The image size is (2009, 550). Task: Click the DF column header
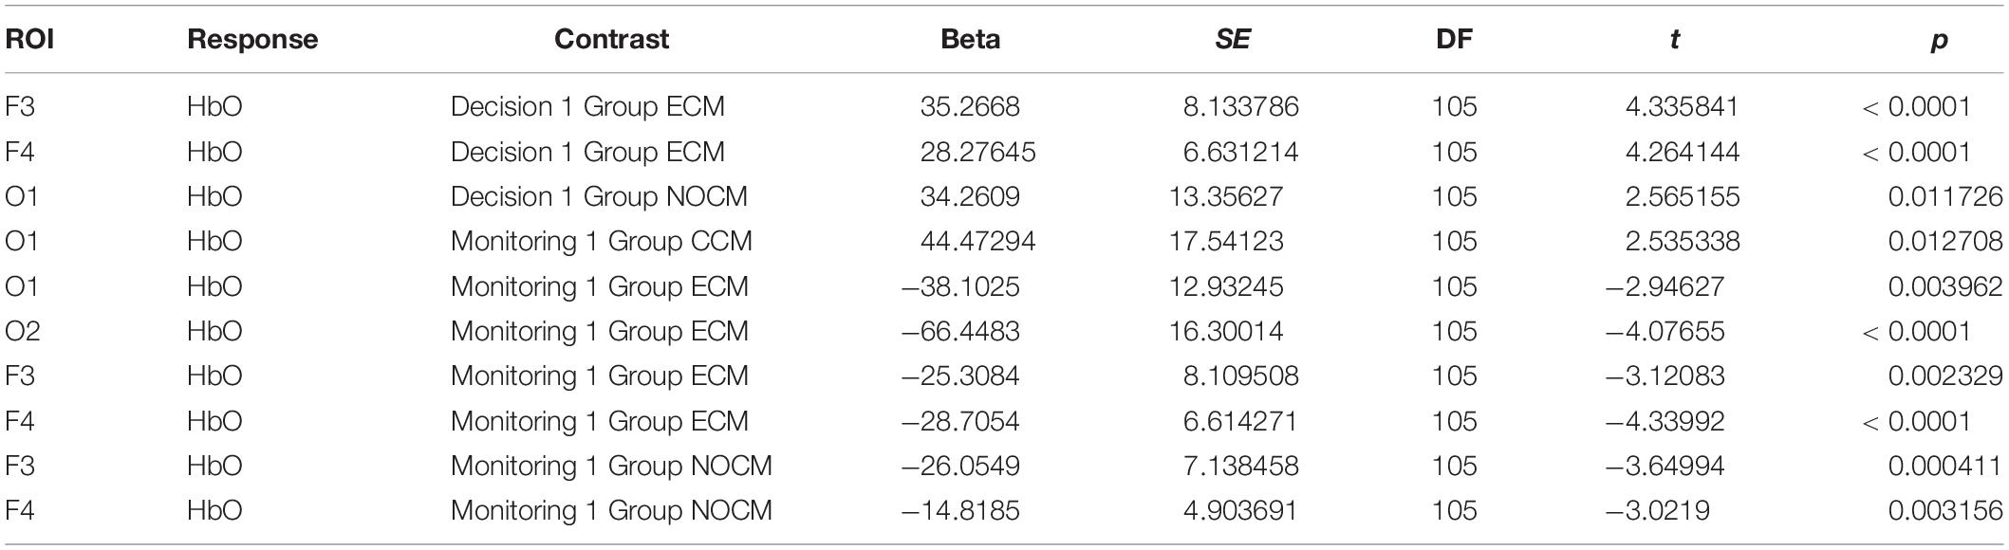coord(1455,39)
